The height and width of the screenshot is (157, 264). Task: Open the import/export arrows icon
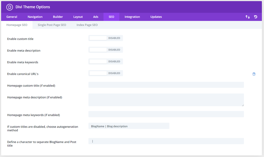click(x=248, y=17)
